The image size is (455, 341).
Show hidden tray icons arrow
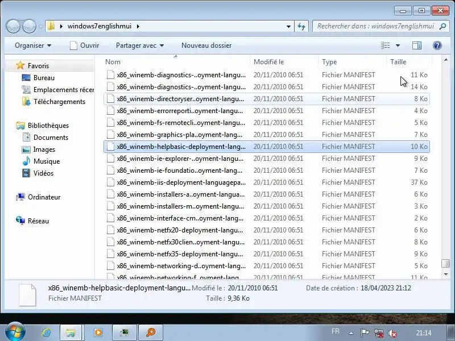click(351, 333)
